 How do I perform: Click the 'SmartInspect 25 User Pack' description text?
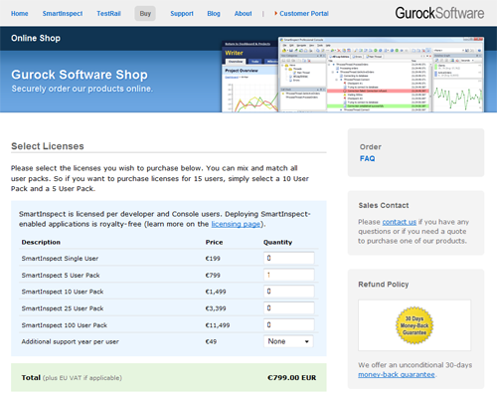63,308
